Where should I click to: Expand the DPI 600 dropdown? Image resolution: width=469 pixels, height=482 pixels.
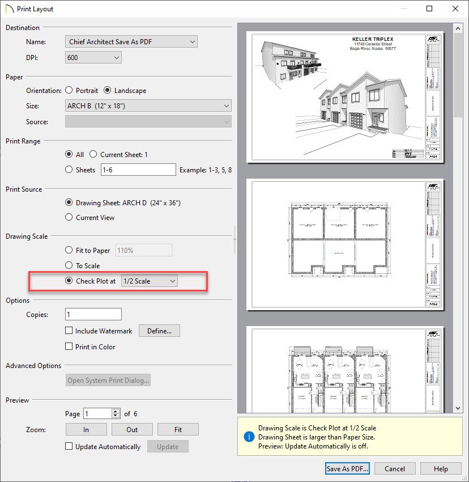[93, 57]
